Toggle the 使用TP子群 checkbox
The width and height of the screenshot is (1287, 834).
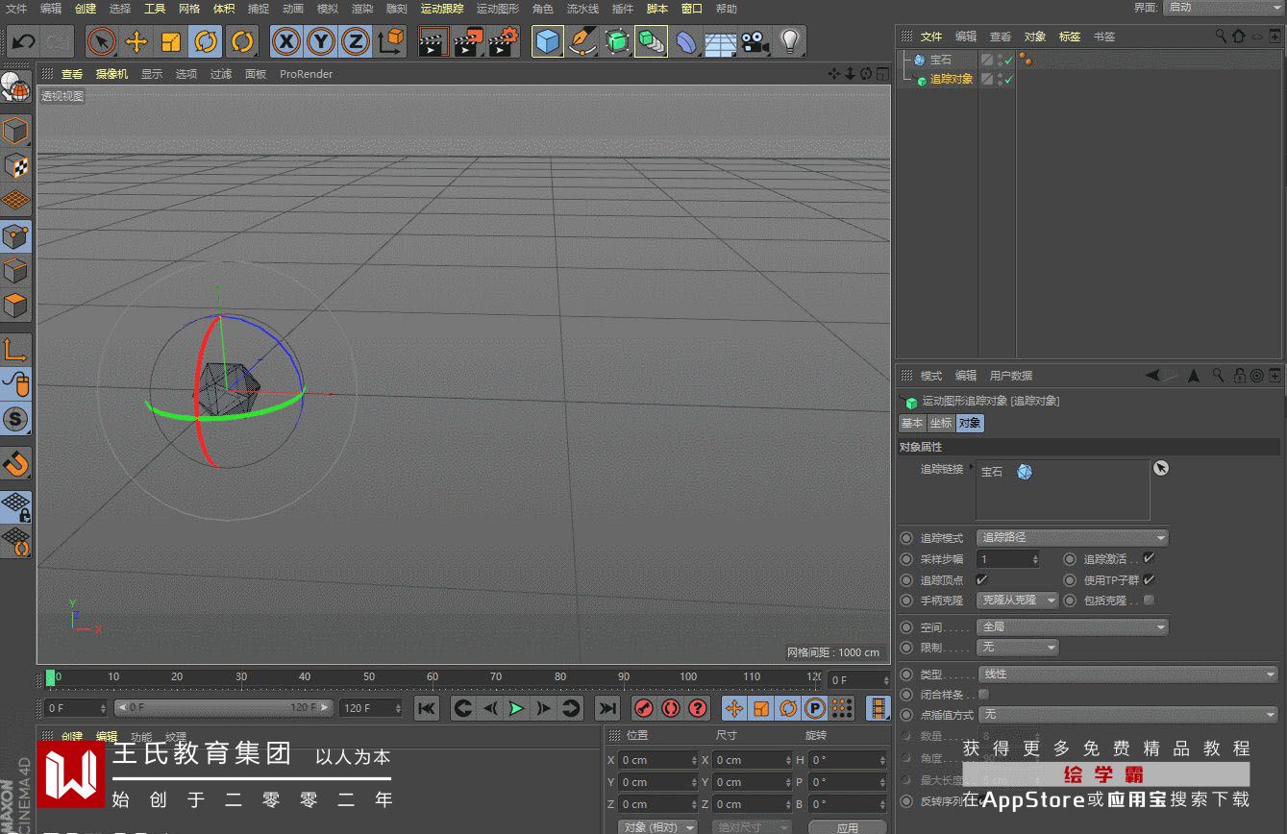pyautogui.click(x=1149, y=579)
